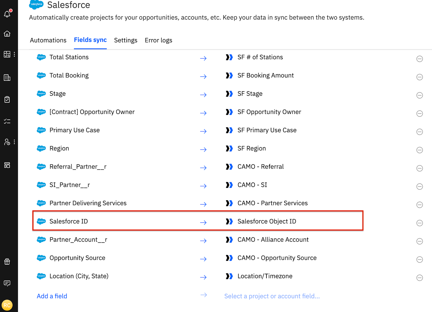Remove the Partner_Account__r mapping
This screenshot has height=312, width=432.
[420, 241]
